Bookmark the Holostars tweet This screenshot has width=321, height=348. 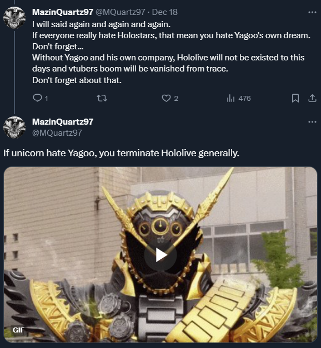tap(295, 98)
